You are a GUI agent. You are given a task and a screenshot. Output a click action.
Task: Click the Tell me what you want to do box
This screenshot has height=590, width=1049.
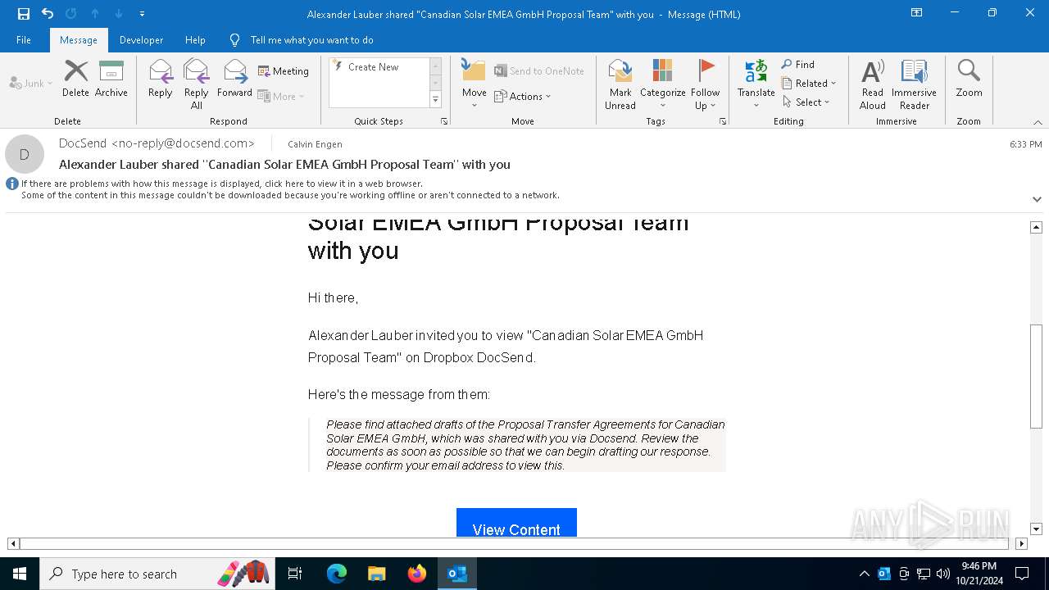[311, 40]
